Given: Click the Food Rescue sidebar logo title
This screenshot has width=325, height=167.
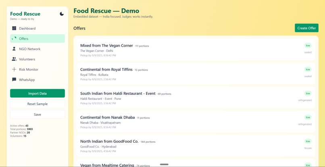Looking at the screenshot, I should (25, 14).
